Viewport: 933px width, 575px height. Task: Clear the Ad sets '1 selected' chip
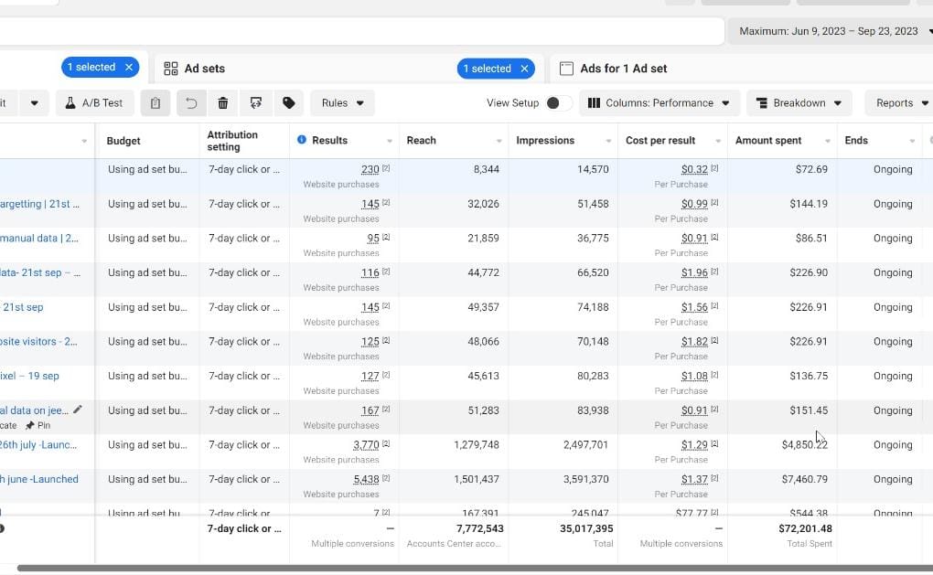tap(525, 69)
